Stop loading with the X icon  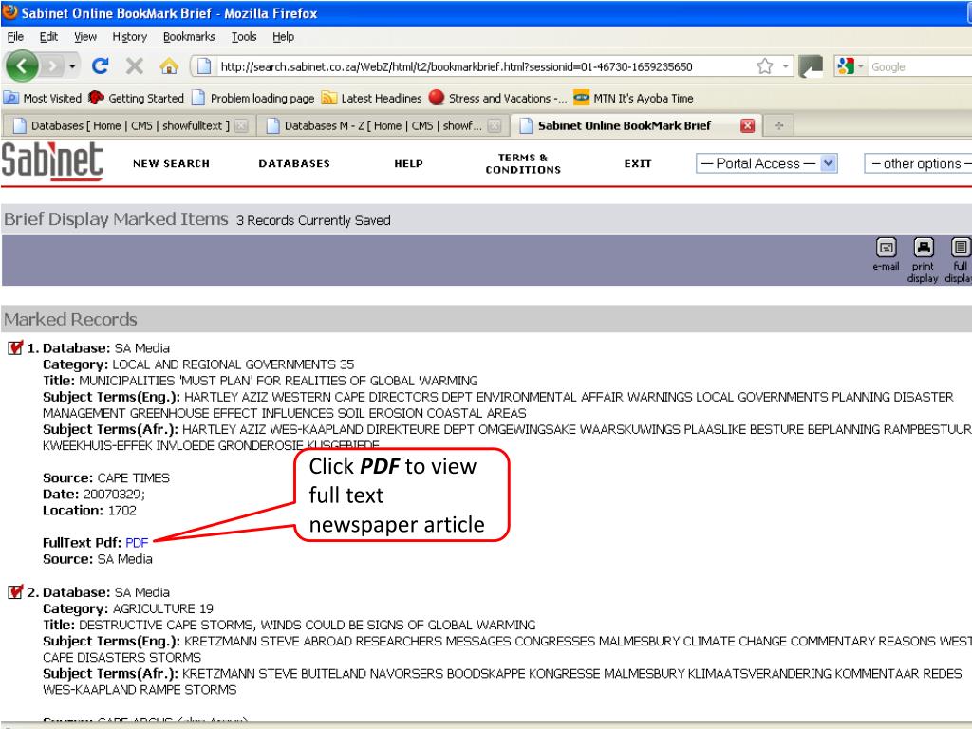coord(135,65)
